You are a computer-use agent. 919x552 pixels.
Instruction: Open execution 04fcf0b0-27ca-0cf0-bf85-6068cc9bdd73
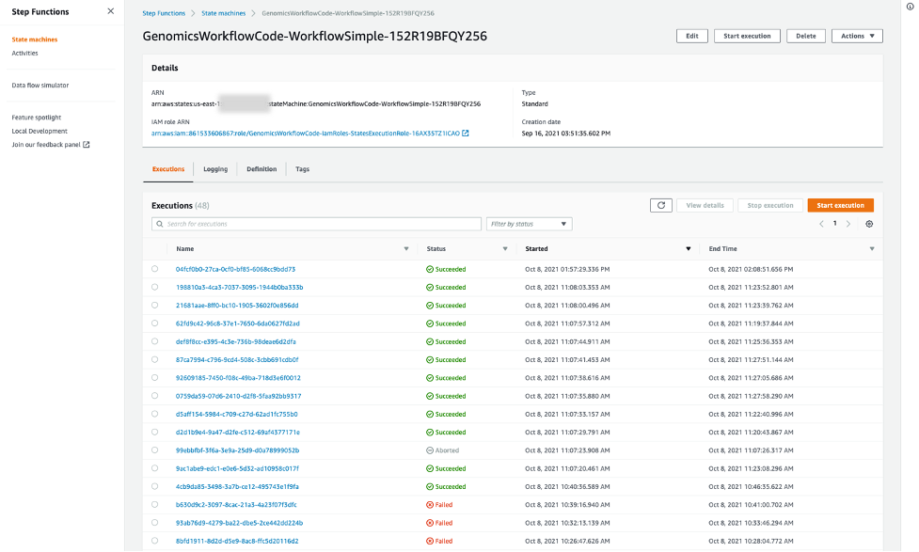click(x=235, y=269)
